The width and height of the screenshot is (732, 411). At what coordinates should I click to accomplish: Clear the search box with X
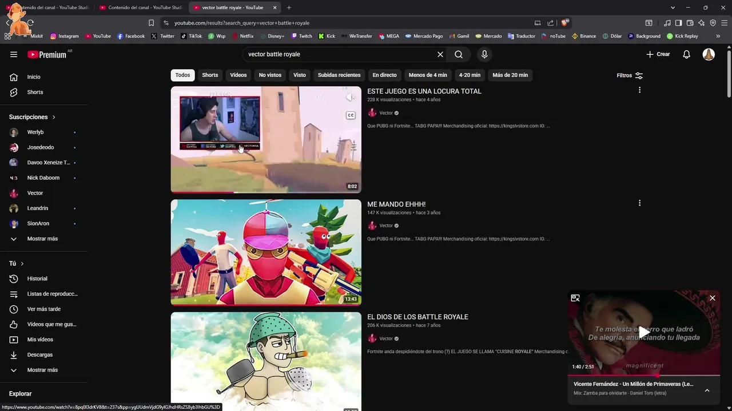(x=440, y=54)
